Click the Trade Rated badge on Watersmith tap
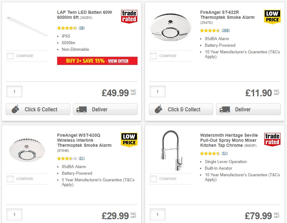The height and width of the screenshot is (223, 287). pos(272,138)
